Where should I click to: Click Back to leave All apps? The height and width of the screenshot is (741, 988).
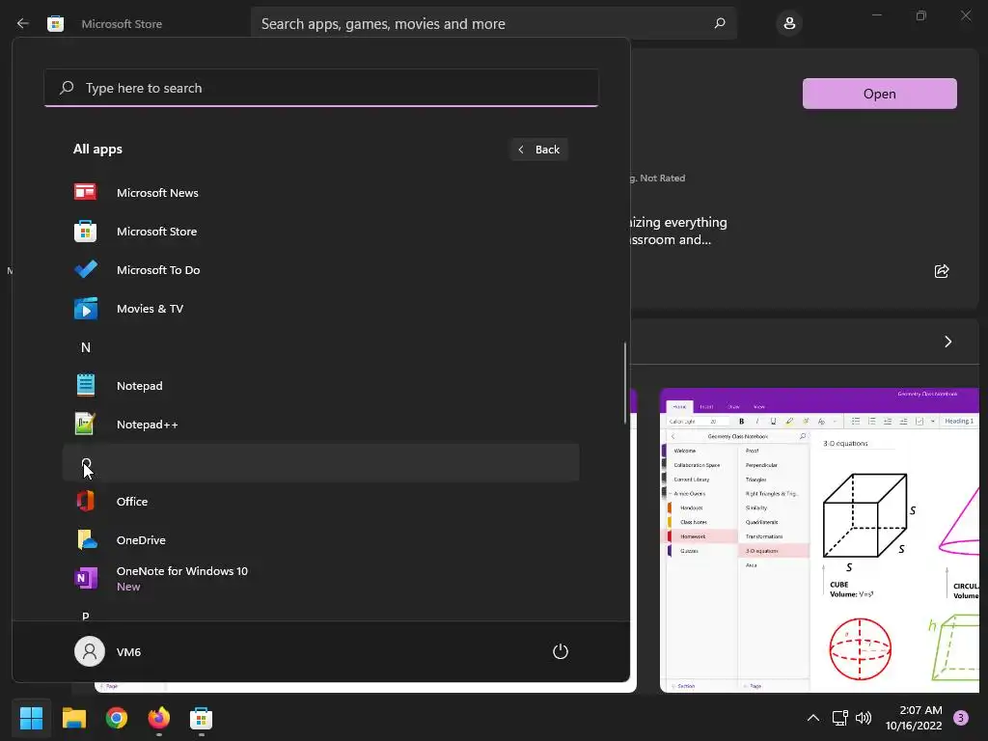[539, 150]
